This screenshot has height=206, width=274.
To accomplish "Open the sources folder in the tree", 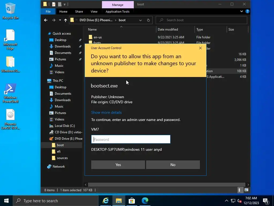I will point(62,158).
